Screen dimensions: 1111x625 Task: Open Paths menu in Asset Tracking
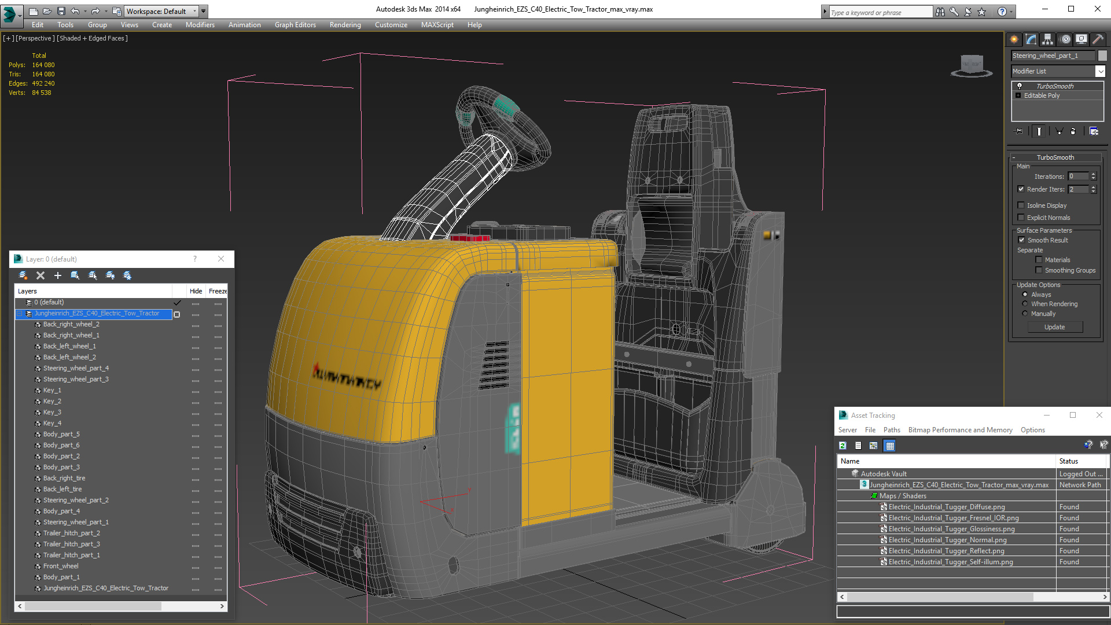(892, 430)
